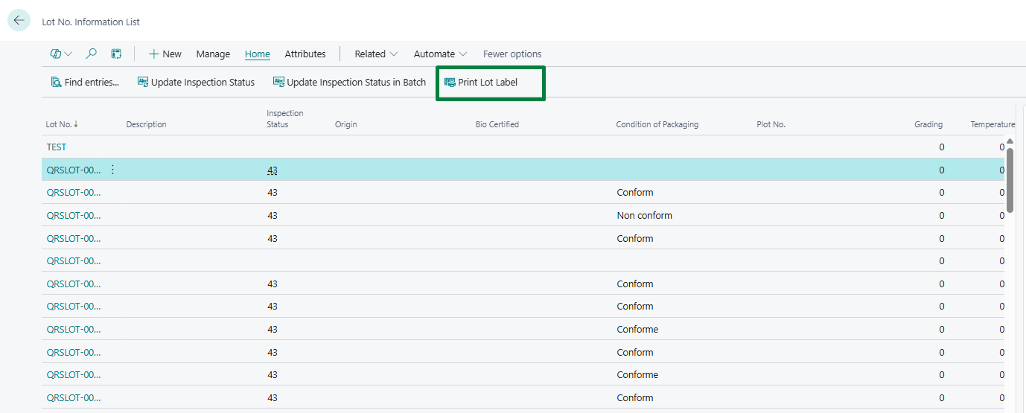Switch to the Home tab
Image resolution: width=1026 pixels, height=413 pixels.
pyautogui.click(x=258, y=54)
